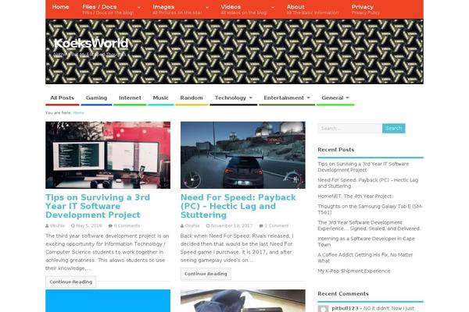The height and width of the screenshot is (312, 469).
Task: Click the clock icon beside May 5, 2018
Action: pos(73,226)
